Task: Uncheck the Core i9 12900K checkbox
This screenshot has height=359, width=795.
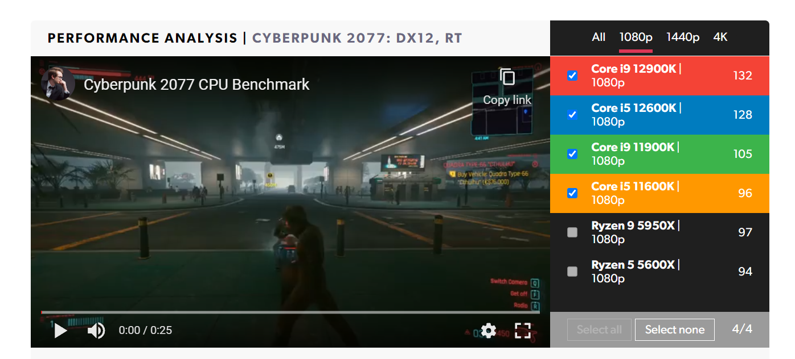Action: (572, 76)
